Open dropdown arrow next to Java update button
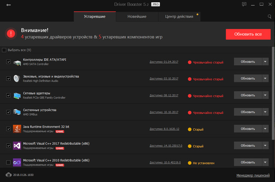 point(265,129)
